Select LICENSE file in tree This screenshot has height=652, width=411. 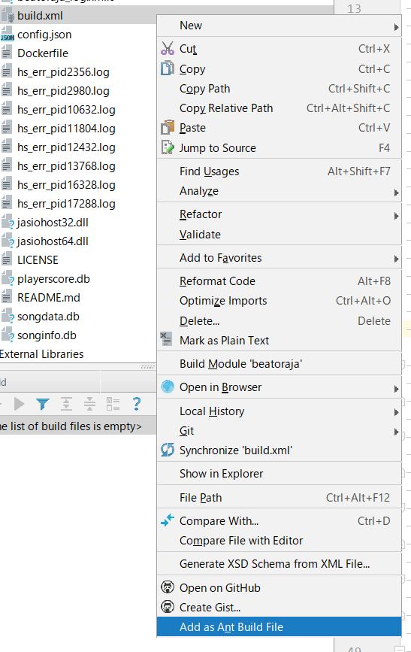38,260
